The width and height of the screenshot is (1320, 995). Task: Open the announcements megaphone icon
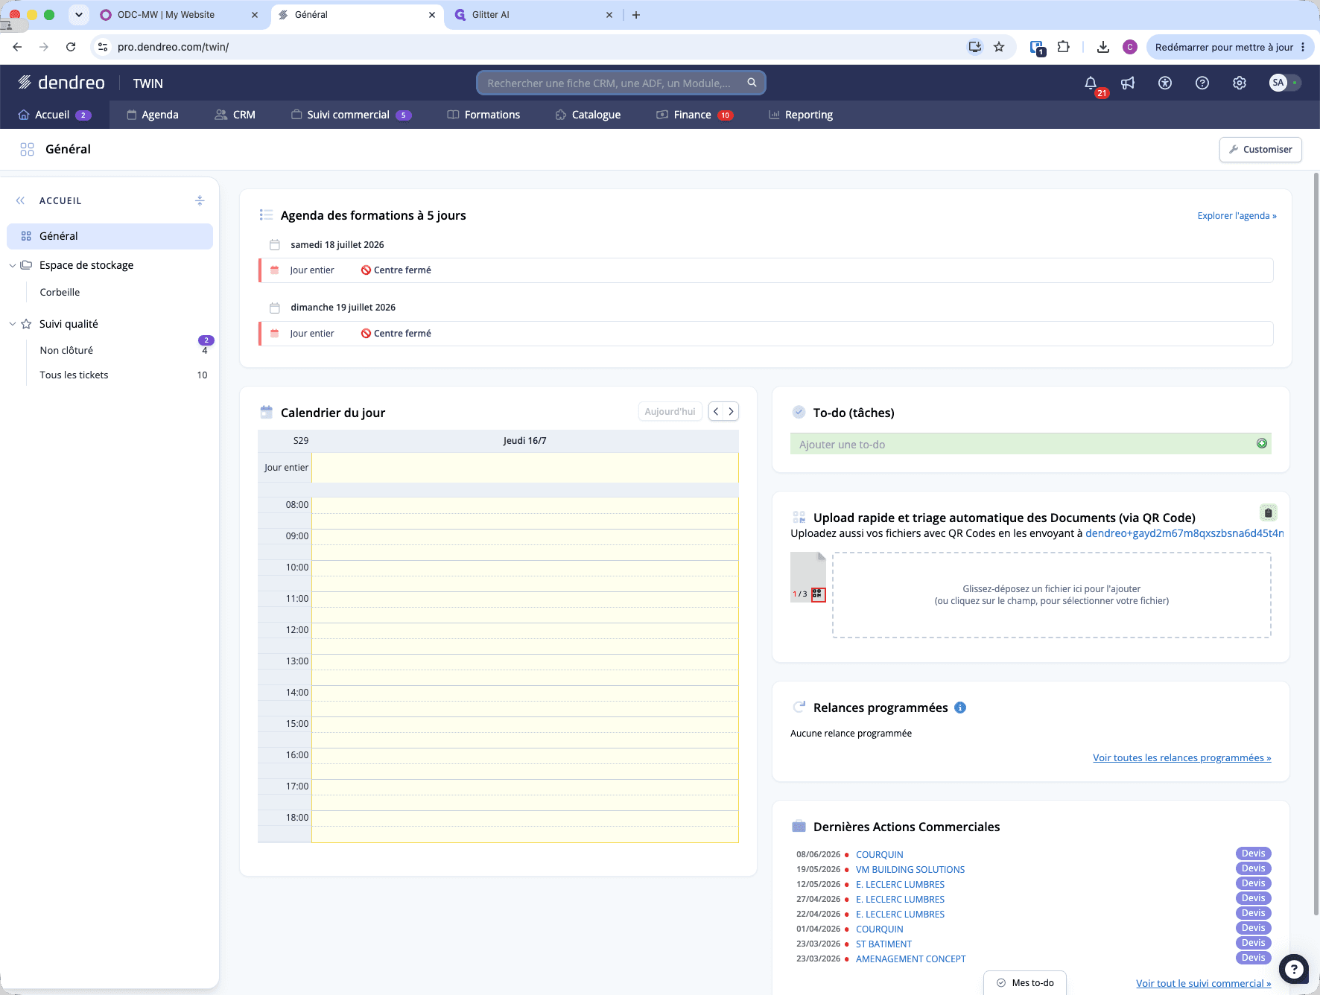coord(1128,83)
